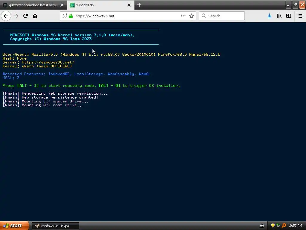Close the Windows 96 tab
Viewport: 306px width, 230px height.
tap(129, 5)
